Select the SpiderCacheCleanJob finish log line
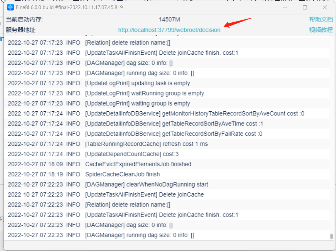This screenshot has height=251, width=336. 167,174
